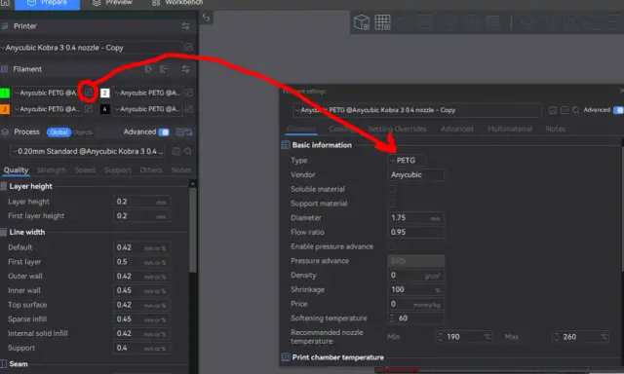The image size is (624, 374).
Task: Click filament 3 orange color swatch
Action: pos(4,109)
